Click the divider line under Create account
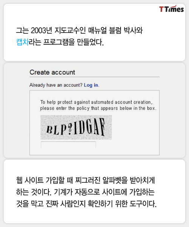 [94, 77]
